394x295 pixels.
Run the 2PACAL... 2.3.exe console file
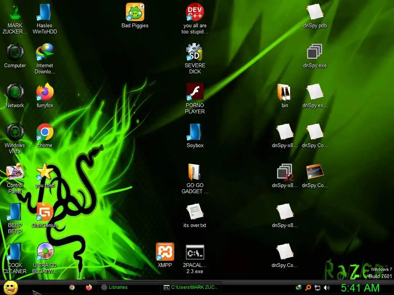pyautogui.click(x=195, y=259)
